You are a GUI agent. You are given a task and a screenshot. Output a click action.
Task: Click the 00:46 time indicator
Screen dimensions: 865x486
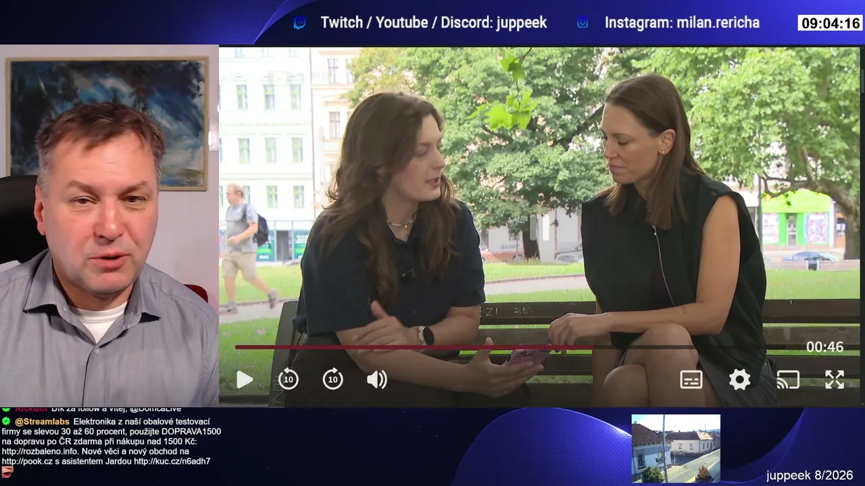pos(824,347)
